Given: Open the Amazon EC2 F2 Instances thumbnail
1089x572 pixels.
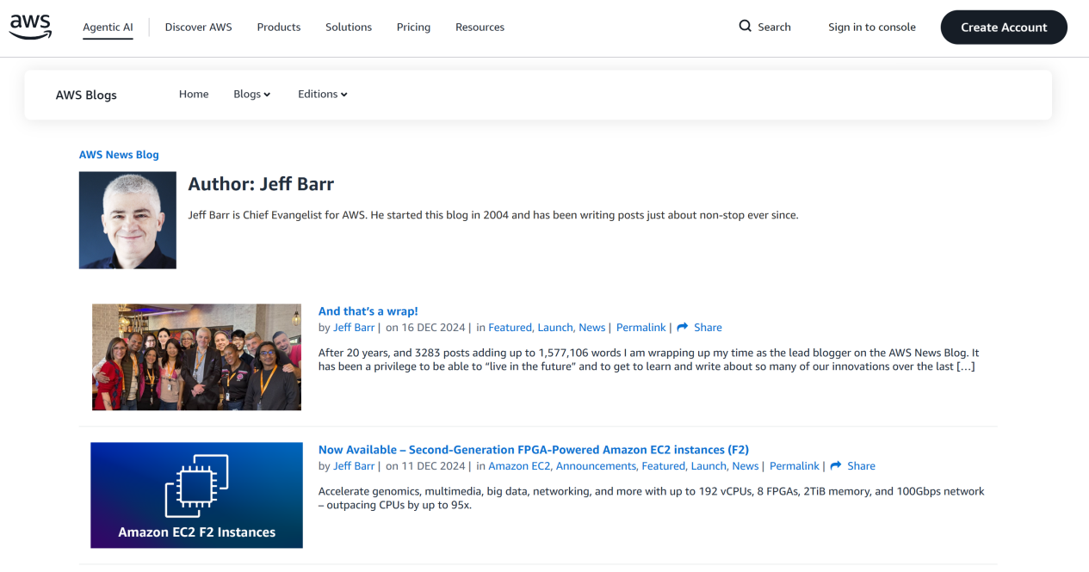Looking at the screenshot, I should 196,495.
